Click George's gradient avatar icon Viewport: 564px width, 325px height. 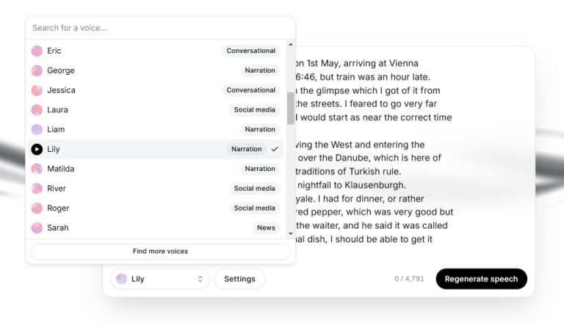pyautogui.click(x=37, y=70)
